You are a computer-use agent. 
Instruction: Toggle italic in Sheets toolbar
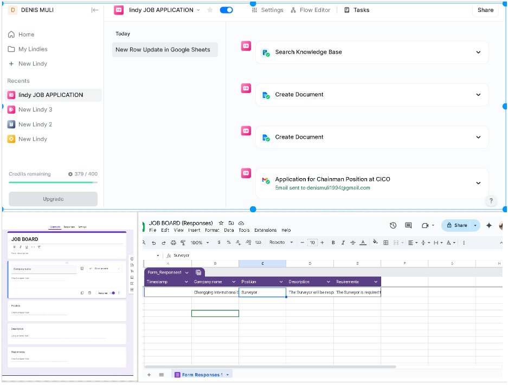pyautogui.click(x=343, y=243)
